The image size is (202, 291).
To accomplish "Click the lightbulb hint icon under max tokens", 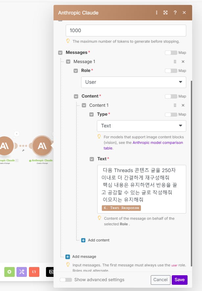I will pyautogui.click(x=68, y=41).
